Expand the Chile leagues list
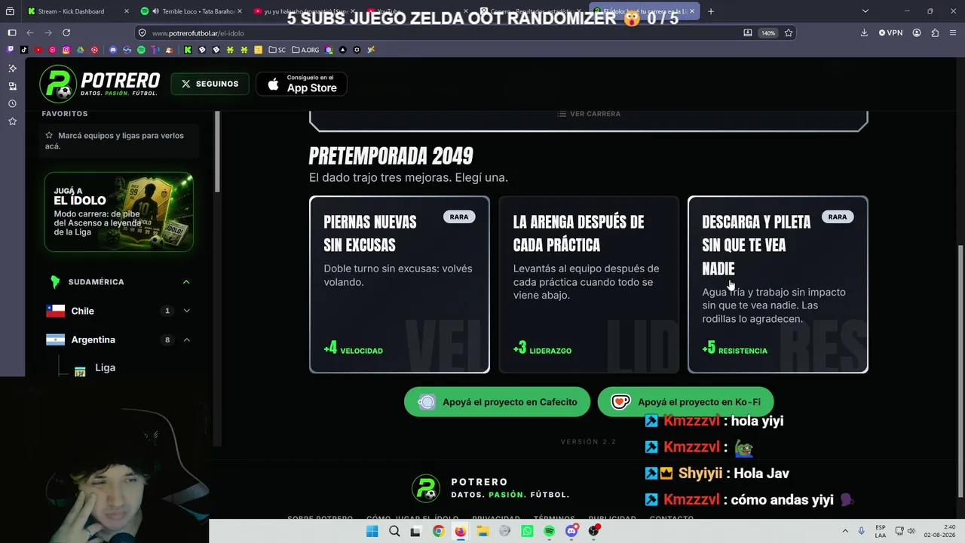 tap(187, 311)
